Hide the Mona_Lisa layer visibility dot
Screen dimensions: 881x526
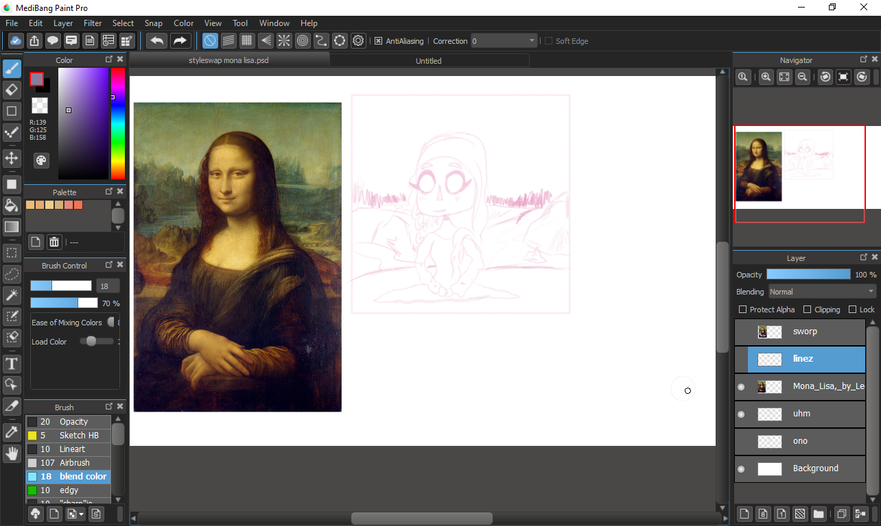(x=741, y=387)
